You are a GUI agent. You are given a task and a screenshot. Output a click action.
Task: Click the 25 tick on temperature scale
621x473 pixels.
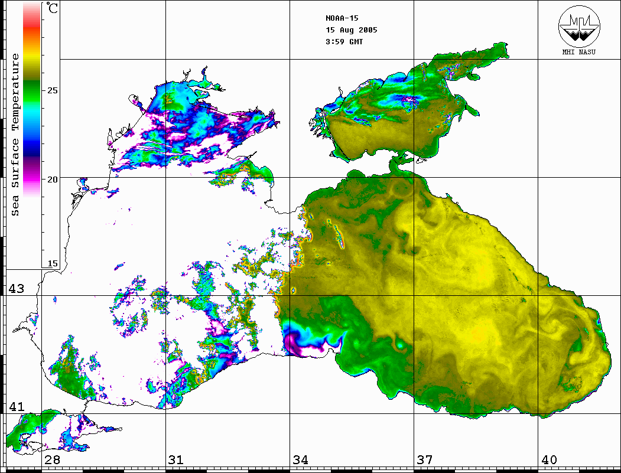click(x=52, y=90)
